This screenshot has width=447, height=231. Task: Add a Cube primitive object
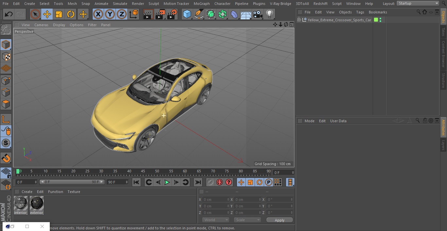tap(187, 14)
